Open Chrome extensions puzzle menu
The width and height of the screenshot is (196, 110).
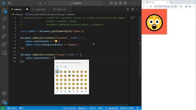[181, 6]
